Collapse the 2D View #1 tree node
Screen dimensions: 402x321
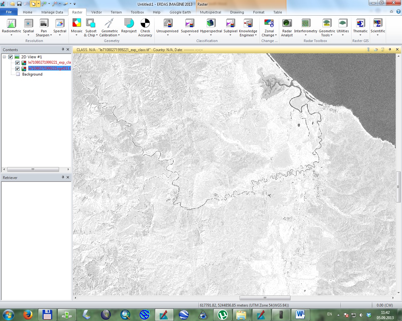(4, 57)
